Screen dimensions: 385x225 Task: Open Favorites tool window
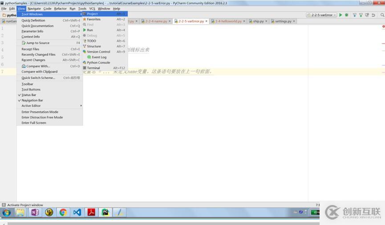point(105,19)
